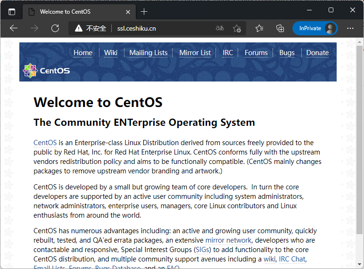Open the Bugs navigation link

[287, 53]
